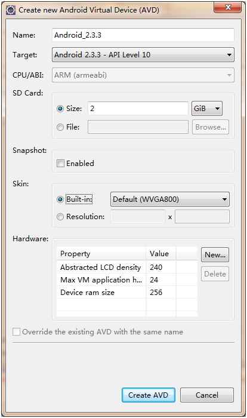247x418 pixels.
Task: Select the Device ram size row
Action: 127,293
